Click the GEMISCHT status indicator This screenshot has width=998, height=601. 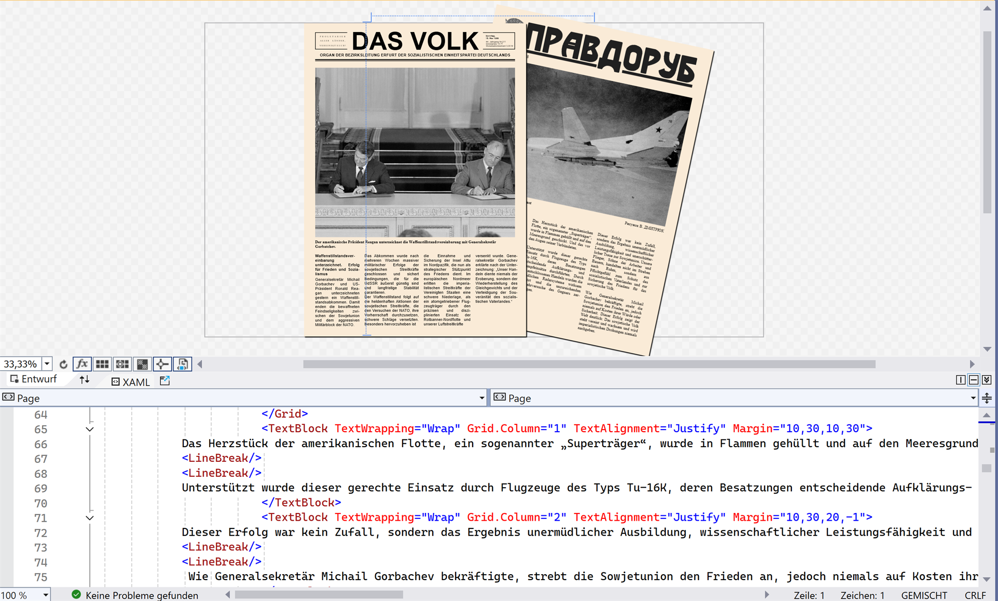(x=924, y=595)
